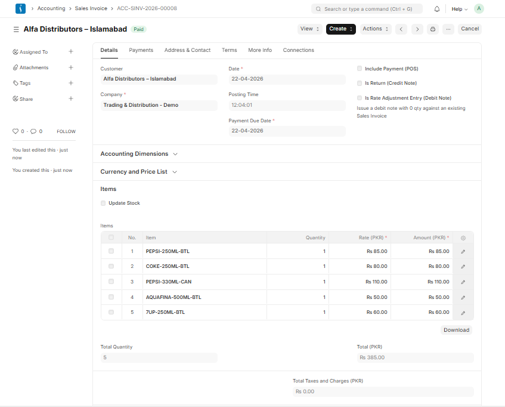Navigate to the previous document
The image size is (505, 407).
click(x=401, y=29)
